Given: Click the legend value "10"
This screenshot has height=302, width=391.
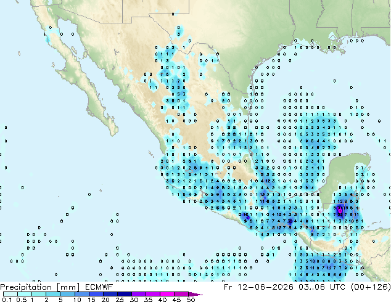Looking at the screenshot, I should [x=77, y=300].
